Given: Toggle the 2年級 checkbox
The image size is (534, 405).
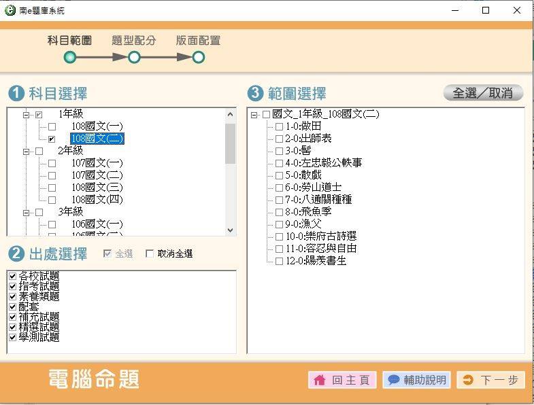Looking at the screenshot, I should pos(39,151).
